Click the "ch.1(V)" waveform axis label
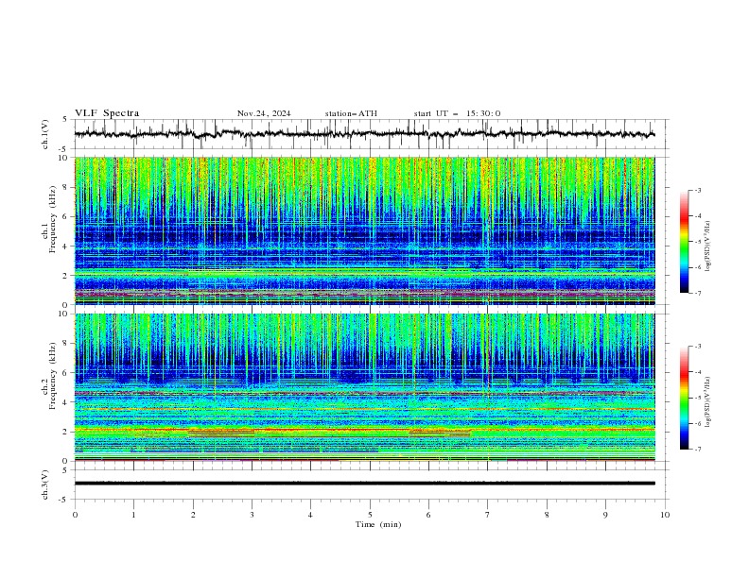The height and width of the screenshot is (578, 749). [x=45, y=134]
